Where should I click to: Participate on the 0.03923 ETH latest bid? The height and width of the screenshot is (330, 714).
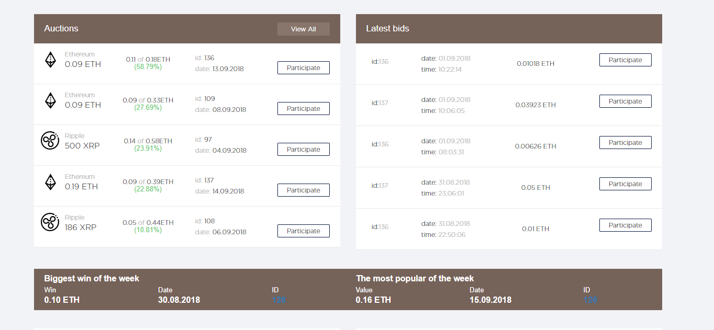(625, 101)
